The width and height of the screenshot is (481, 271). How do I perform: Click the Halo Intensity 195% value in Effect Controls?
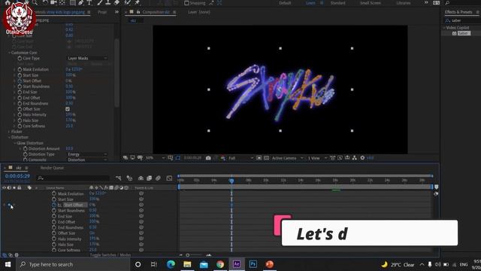coord(70,114)
